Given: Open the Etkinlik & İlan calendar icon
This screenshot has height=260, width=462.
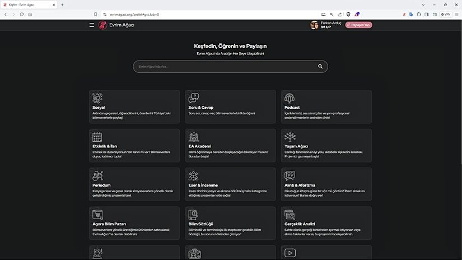Looking at the screenshot, I should pyautogui.click(x=97, y=137).
